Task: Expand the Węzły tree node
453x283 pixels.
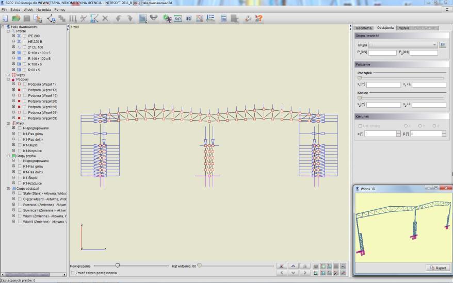Action: click(8, 75)
